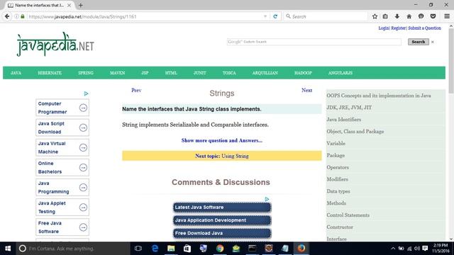Open the SPRING menu item
This screenshot has width=454, height=255.
click(86, 73)
